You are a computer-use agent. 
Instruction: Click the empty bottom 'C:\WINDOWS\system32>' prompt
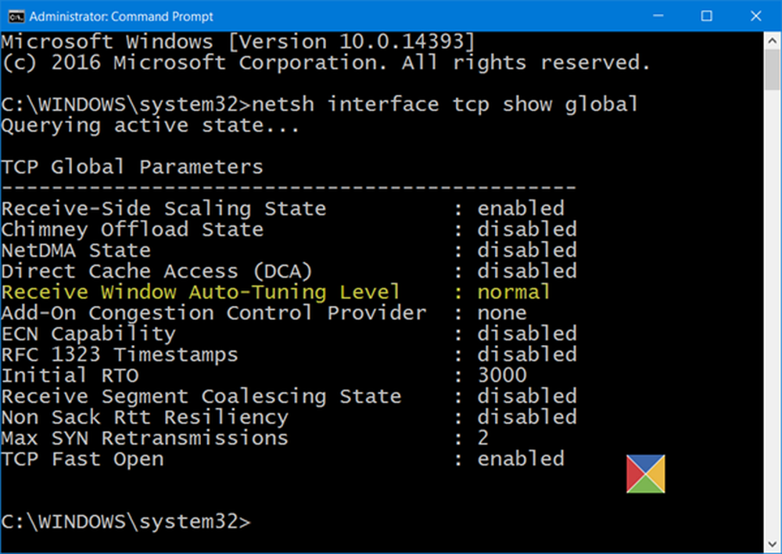(x=126, y=521)
